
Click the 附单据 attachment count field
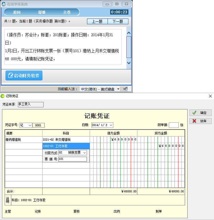pyautogui.click(x=173, y=125)
